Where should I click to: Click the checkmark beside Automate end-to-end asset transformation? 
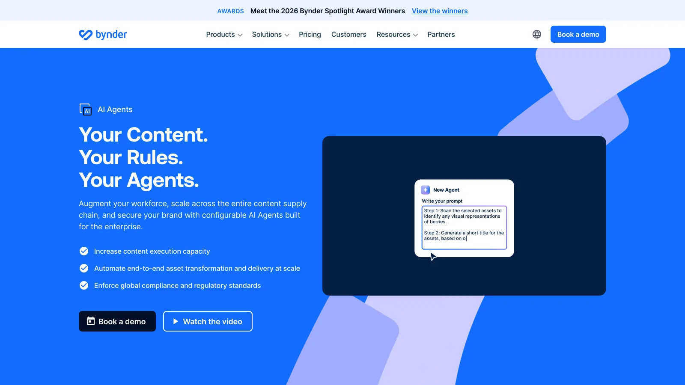point(84,268)
